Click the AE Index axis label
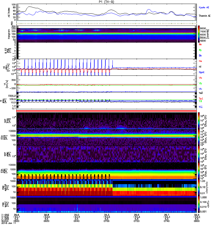 pos(9,12)
